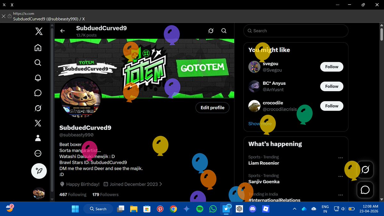Image resolution: width=384 pixels, height=216 pixels.
Task: Open Profile person icon in sidebar
Action: (x=38, y=138)
